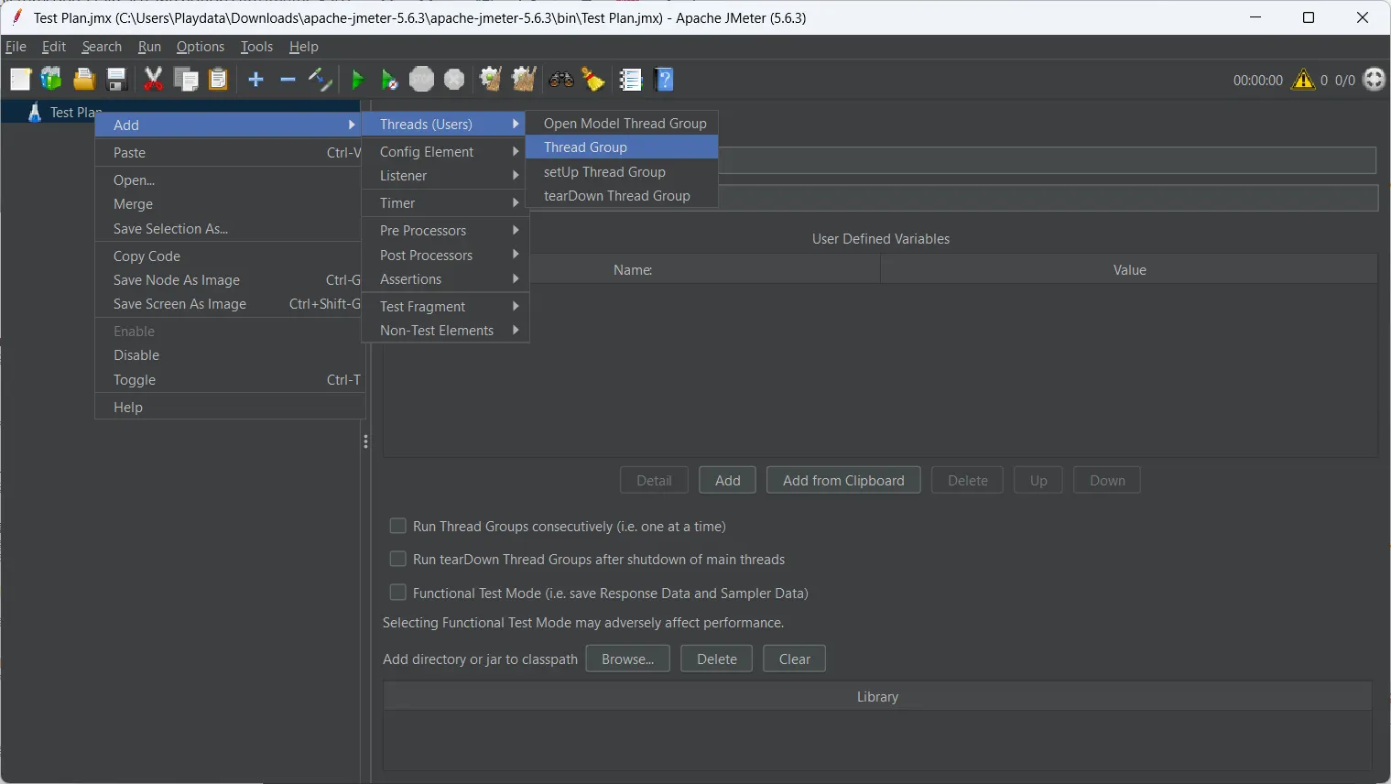The width and height of the screenshot is (1391, 784).
Task: Open the Threads (Users) submenu
Action: [x=444, y=125]
